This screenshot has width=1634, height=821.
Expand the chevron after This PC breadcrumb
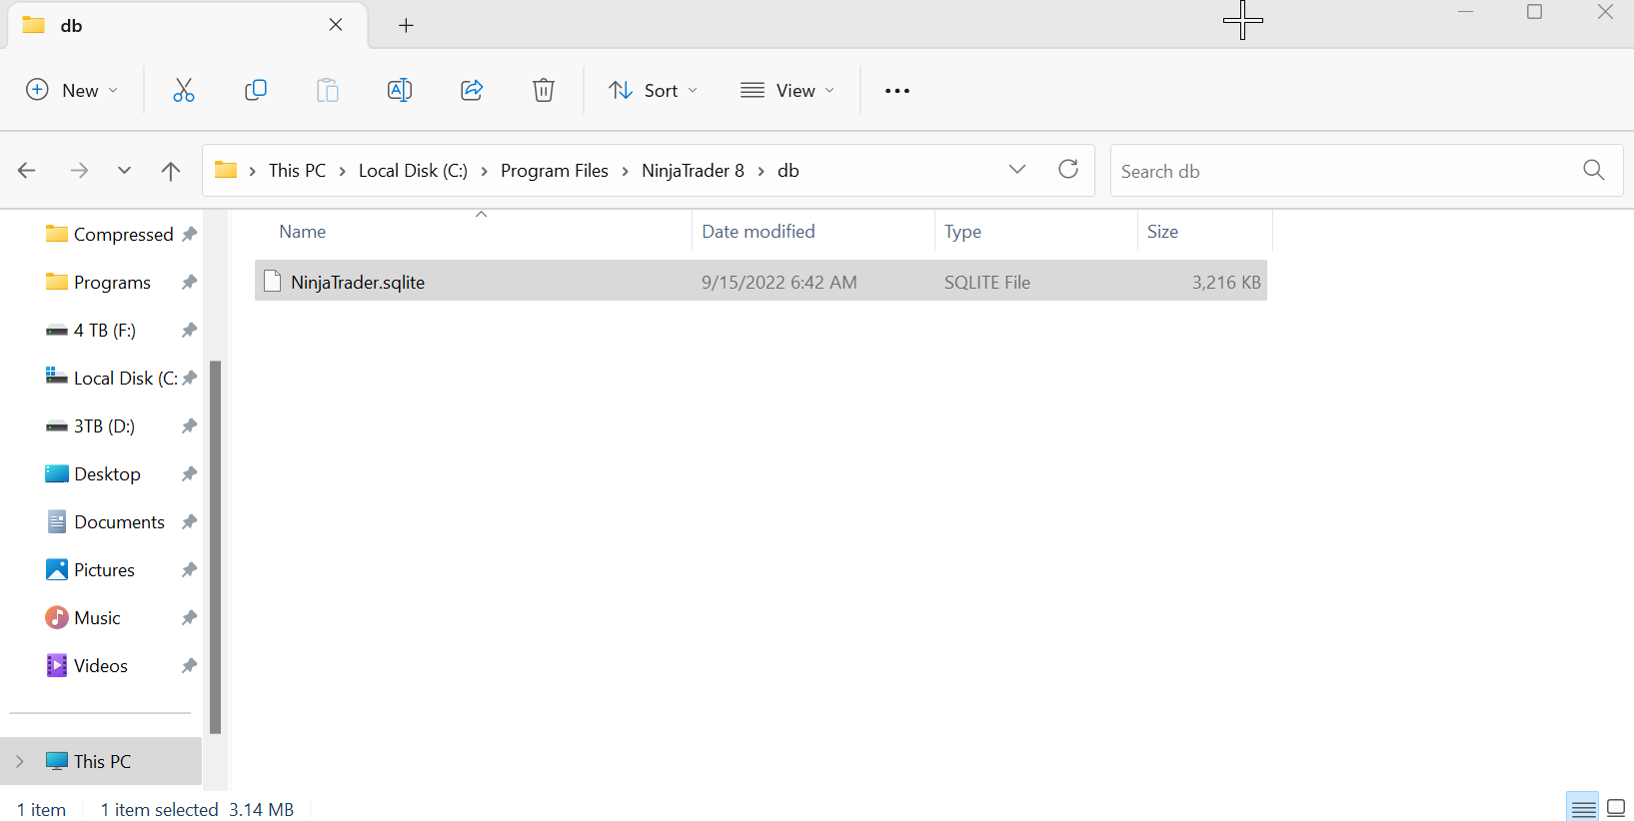coord(342,171)
